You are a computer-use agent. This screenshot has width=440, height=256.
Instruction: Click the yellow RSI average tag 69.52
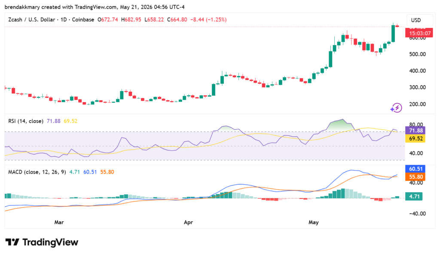point(416,139)
